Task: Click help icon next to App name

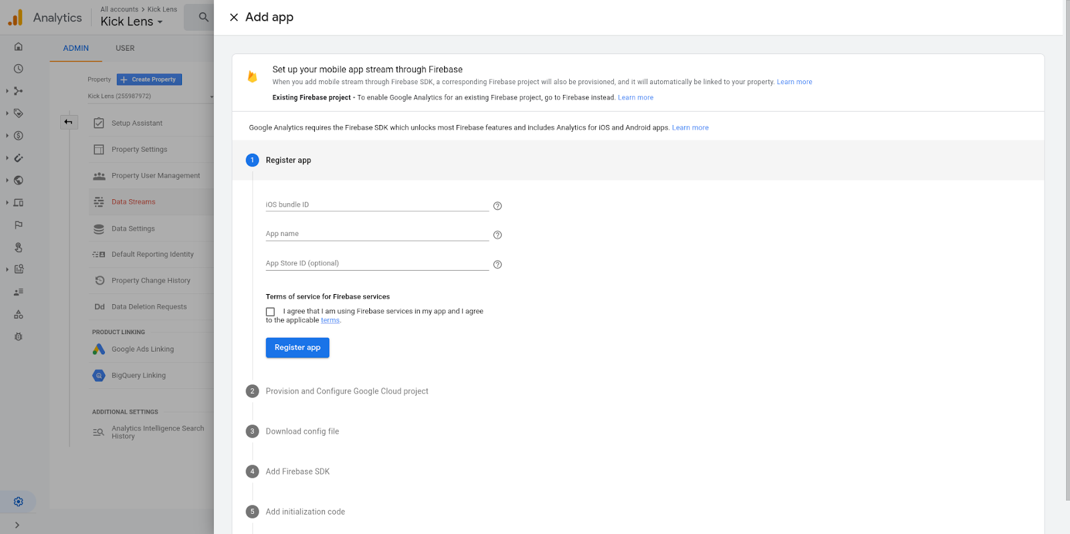Action: [x=498, y=235]
